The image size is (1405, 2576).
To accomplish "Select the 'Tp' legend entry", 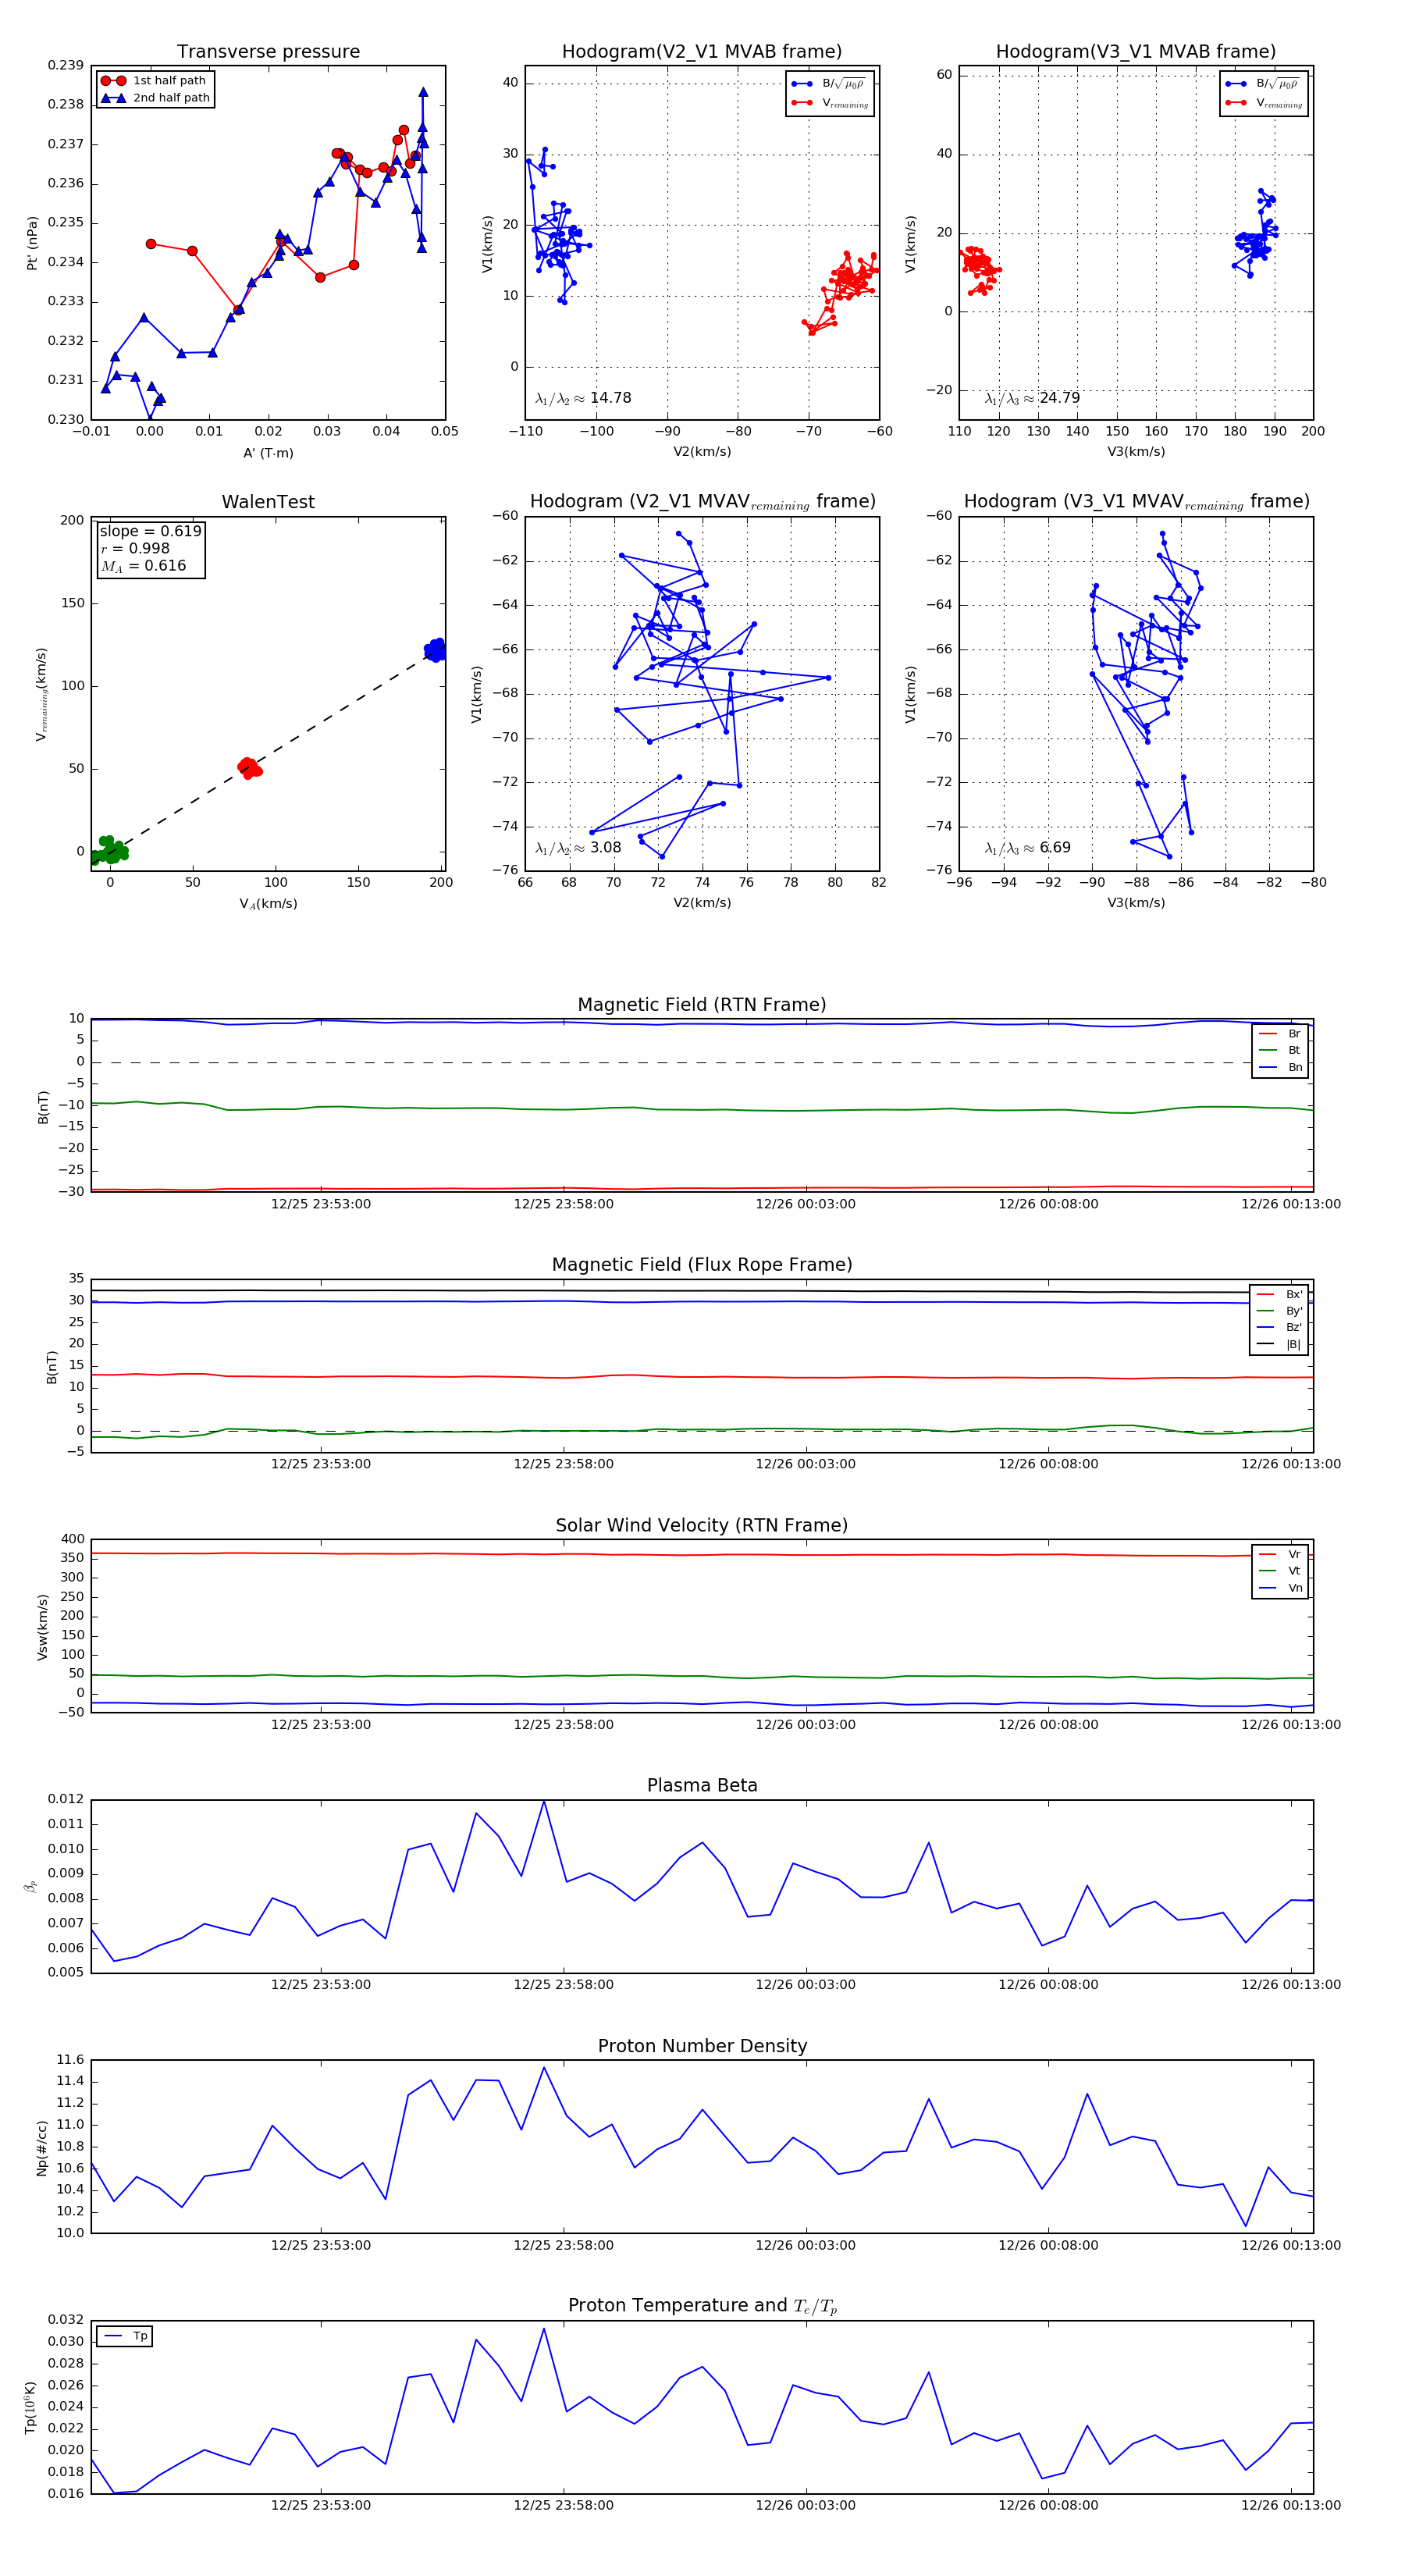I will pyautogui.click(x=125, y=2336).
